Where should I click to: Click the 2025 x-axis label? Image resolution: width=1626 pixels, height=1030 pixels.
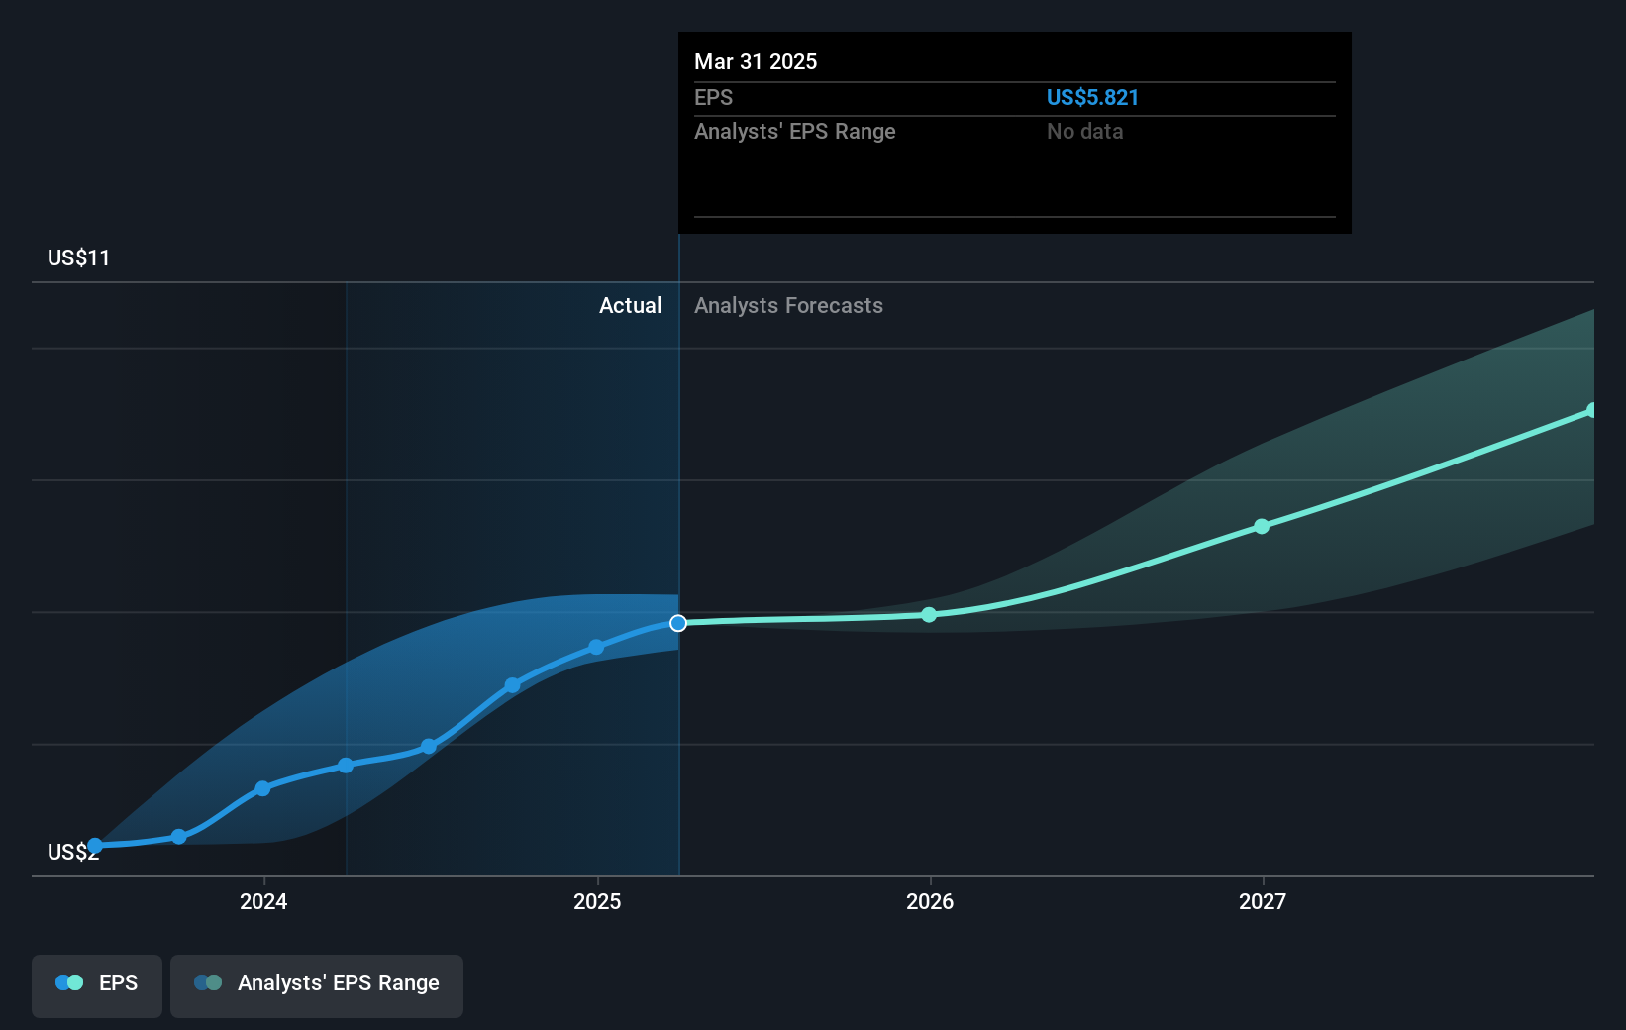(x=597, y=901)
